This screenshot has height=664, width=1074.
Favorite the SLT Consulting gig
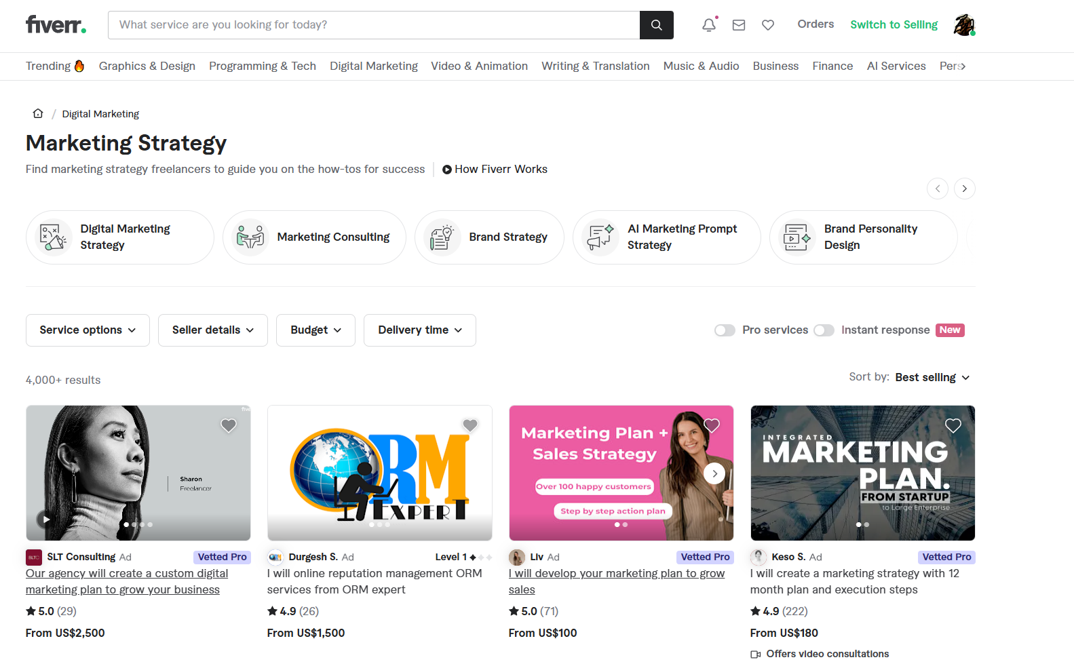pos(229,425)
